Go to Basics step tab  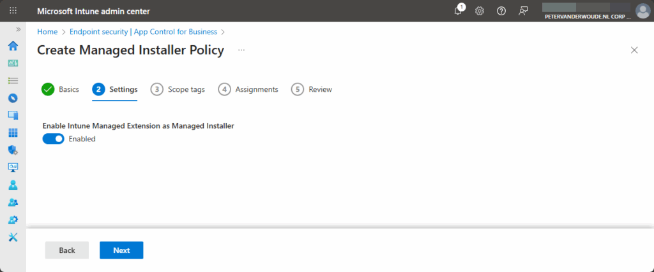point(61,89)
